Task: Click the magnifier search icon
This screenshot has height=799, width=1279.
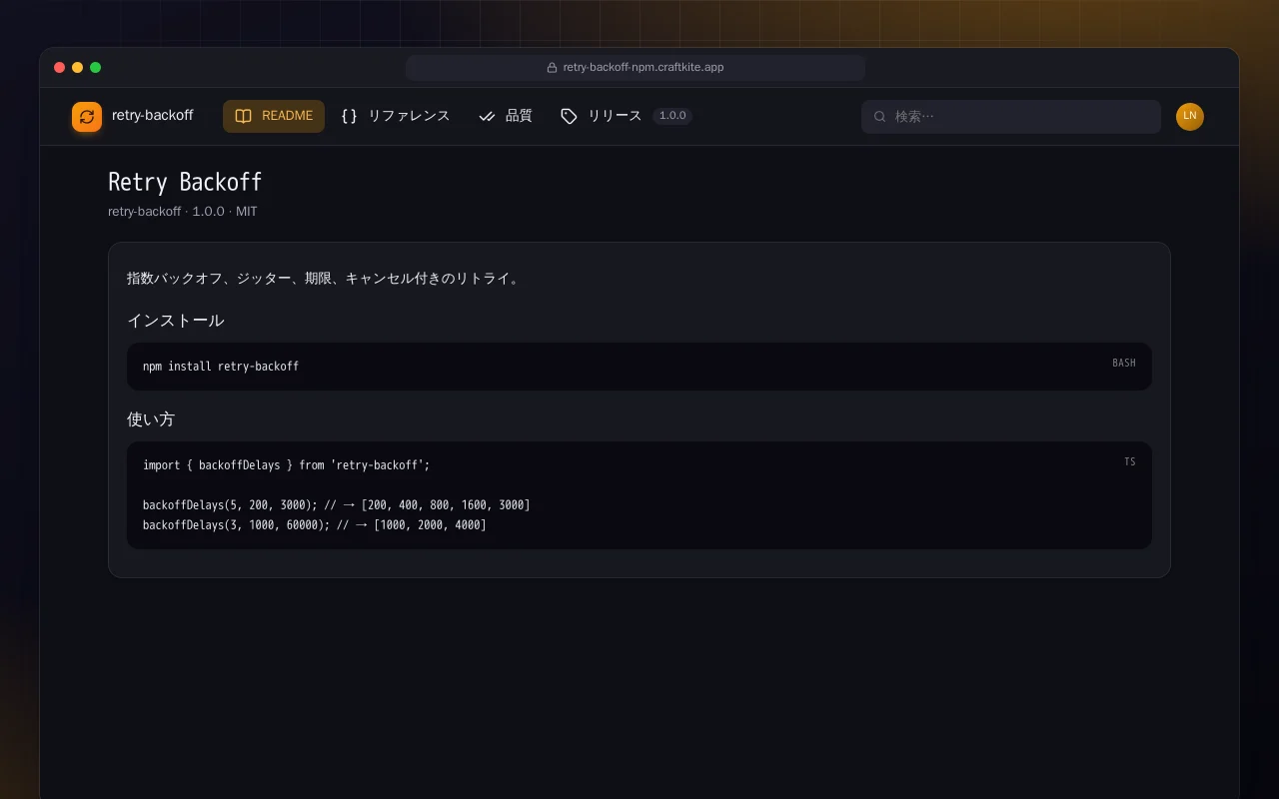Action: 880,117
